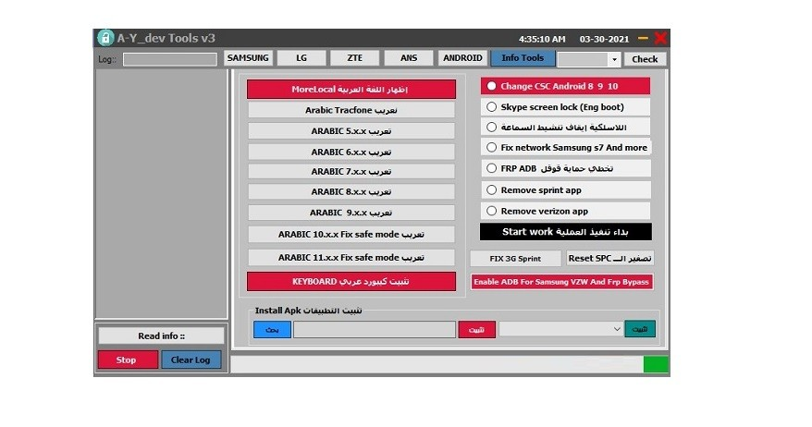Select Fix network Samsung s7 And more
The image size is (812, 427).
[x=491, y=148]
